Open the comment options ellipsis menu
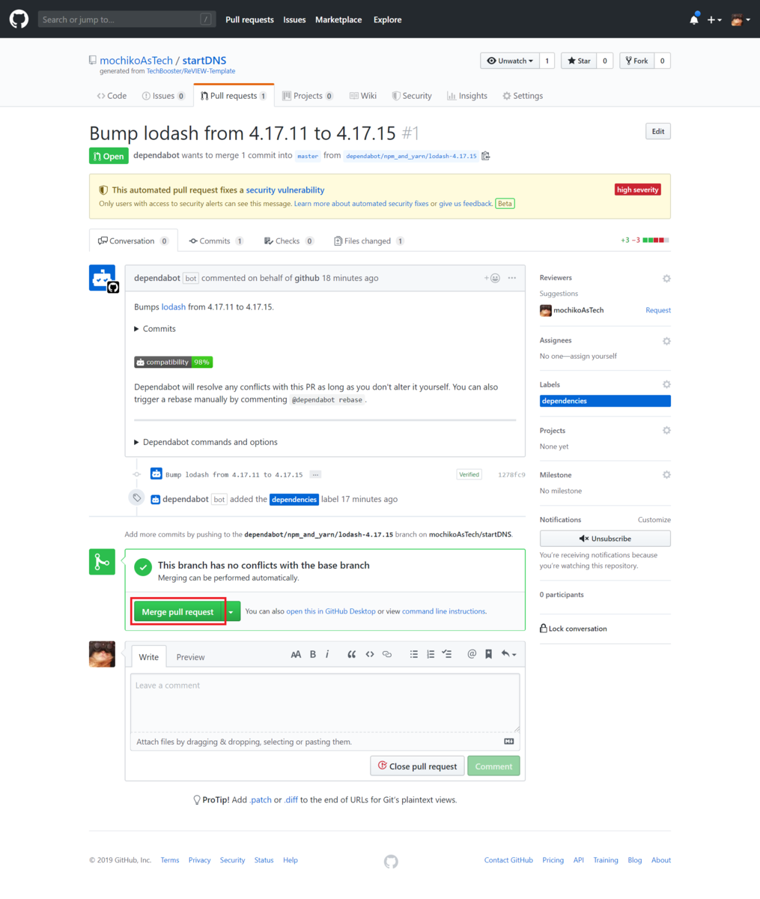Image resolution: width=760 pixels, height=899 pixels. (x=512, y=278)
